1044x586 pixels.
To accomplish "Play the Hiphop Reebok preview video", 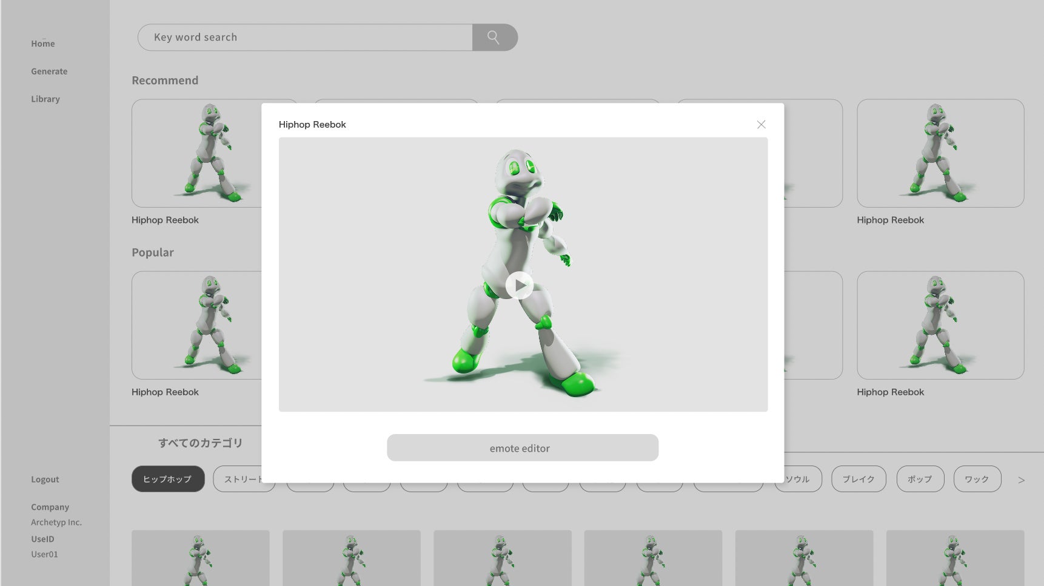I will pyautogui.click(x=520, y=285).
